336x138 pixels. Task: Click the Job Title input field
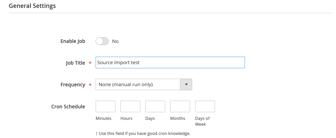point(170,62)
